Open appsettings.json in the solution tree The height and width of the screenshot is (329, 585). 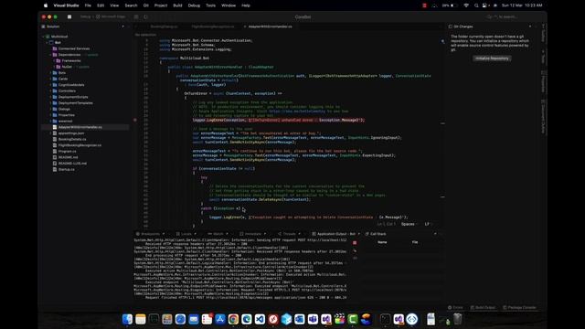pyautogui.click(x=71, y=133)
